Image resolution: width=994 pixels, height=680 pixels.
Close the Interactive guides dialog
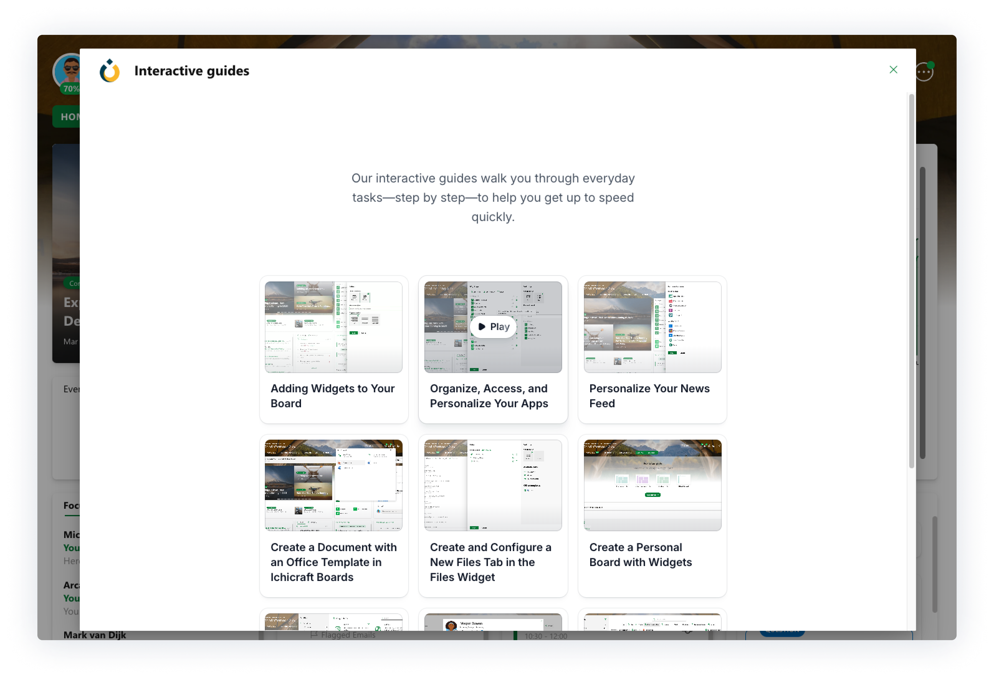coord(893,70)
